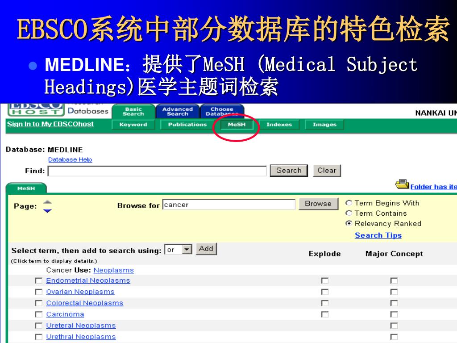Image resolution: width=457 pixels, height=343 pixels.
Task: Check Explode for Endometrial Neoplasms
Action: click(325, 280)
